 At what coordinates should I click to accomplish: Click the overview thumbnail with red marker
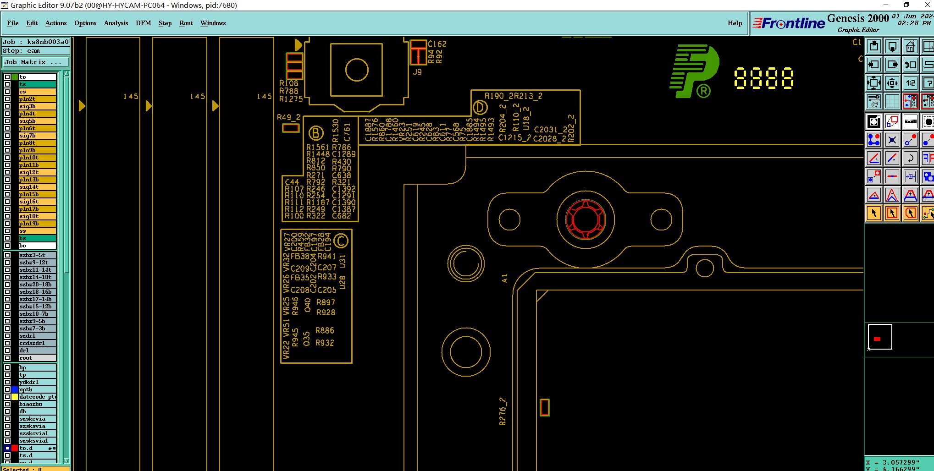pos(880,337)
